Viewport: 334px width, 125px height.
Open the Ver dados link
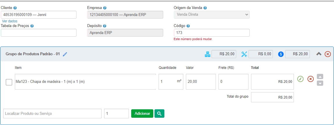[x=10, y=21]
